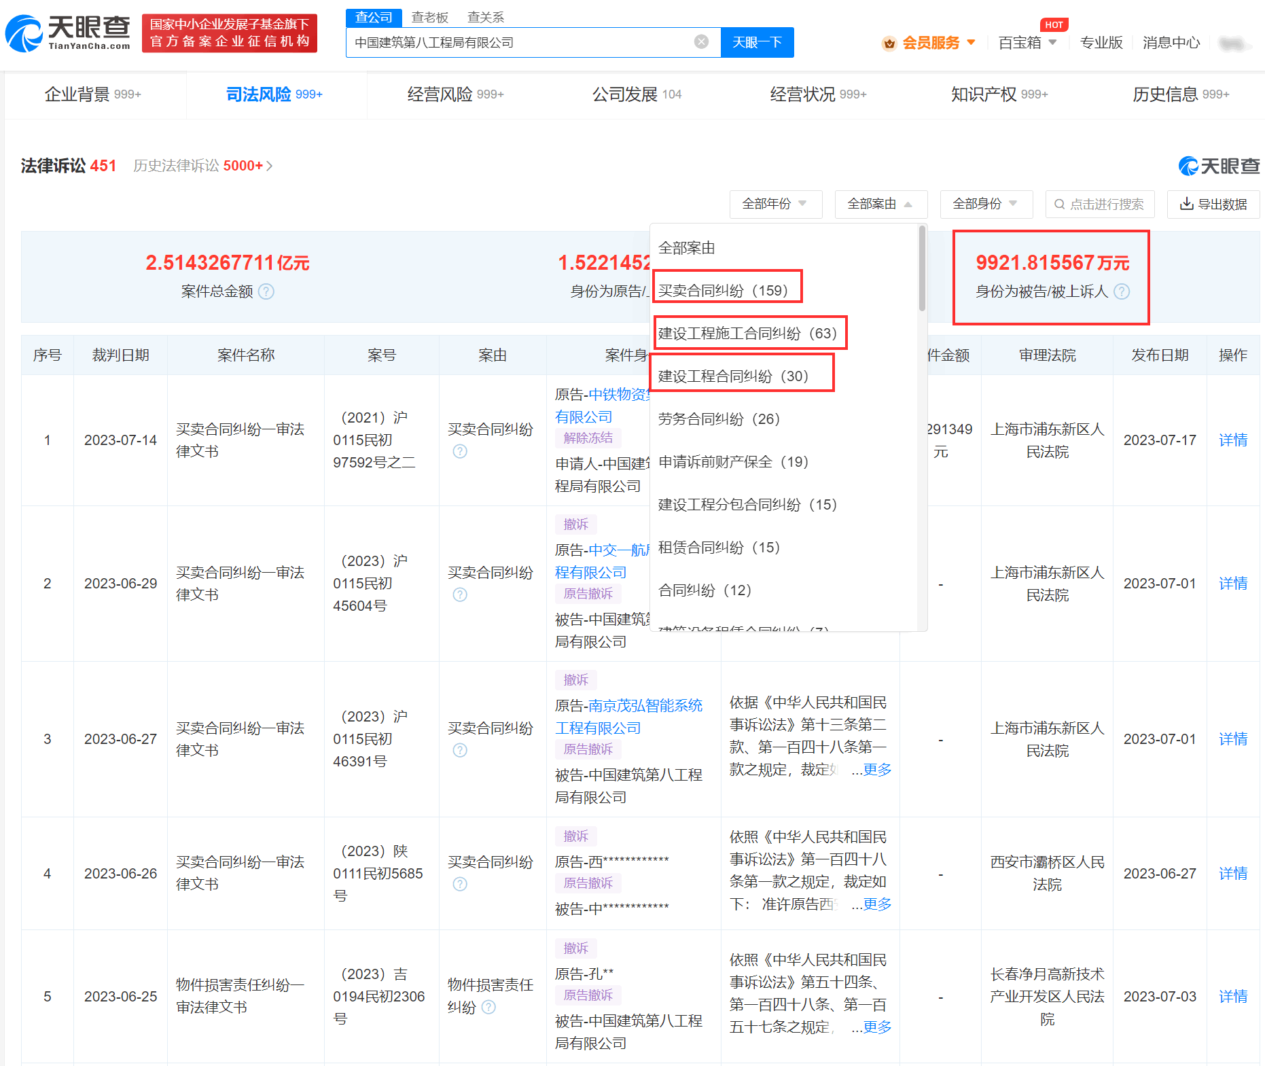Open 历史法律诉讼 arrow chevron
Screen dimensions: 1265x1066
click(270, 166)
